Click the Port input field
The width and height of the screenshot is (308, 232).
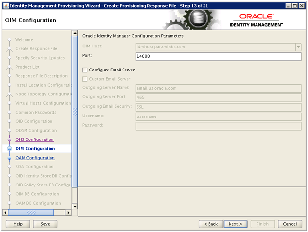coord(218,56)
